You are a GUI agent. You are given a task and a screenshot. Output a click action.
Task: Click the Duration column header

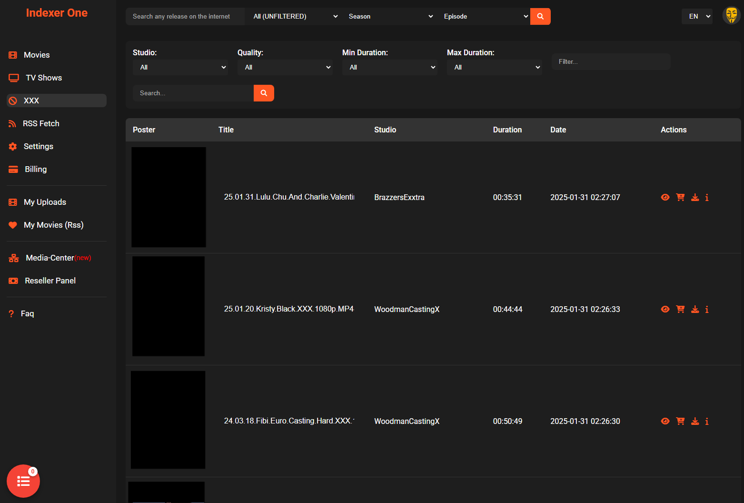coord(507,130)
